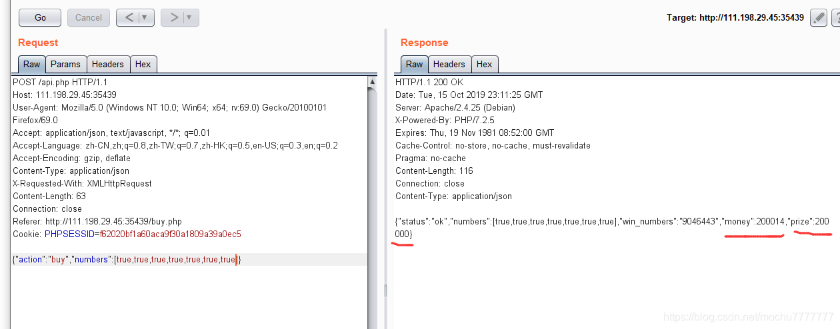Edit target with the pencil icon
Screen dimensions: 840x329
[x=819, y=18]
